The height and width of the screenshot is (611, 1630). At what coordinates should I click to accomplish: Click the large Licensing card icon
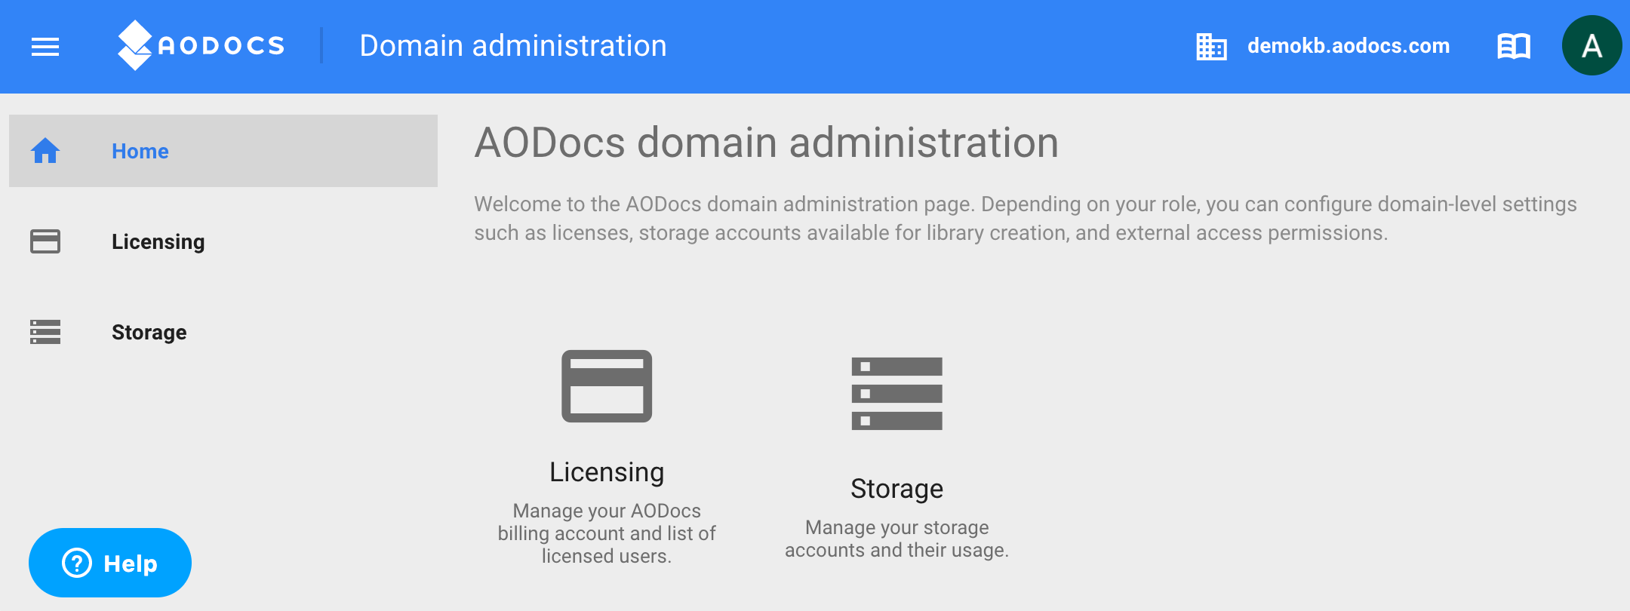(607, 386)
